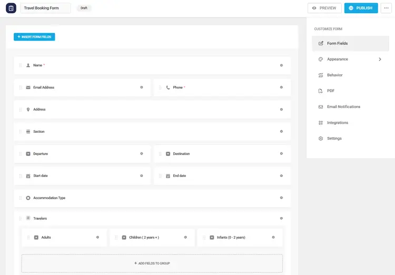Open settings gear for Infants field
This screenshot has height=275, width=395.
tap(273, 237)
